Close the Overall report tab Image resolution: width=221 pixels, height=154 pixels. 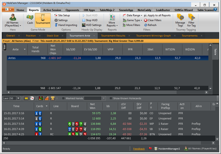(x=19, y=36)
